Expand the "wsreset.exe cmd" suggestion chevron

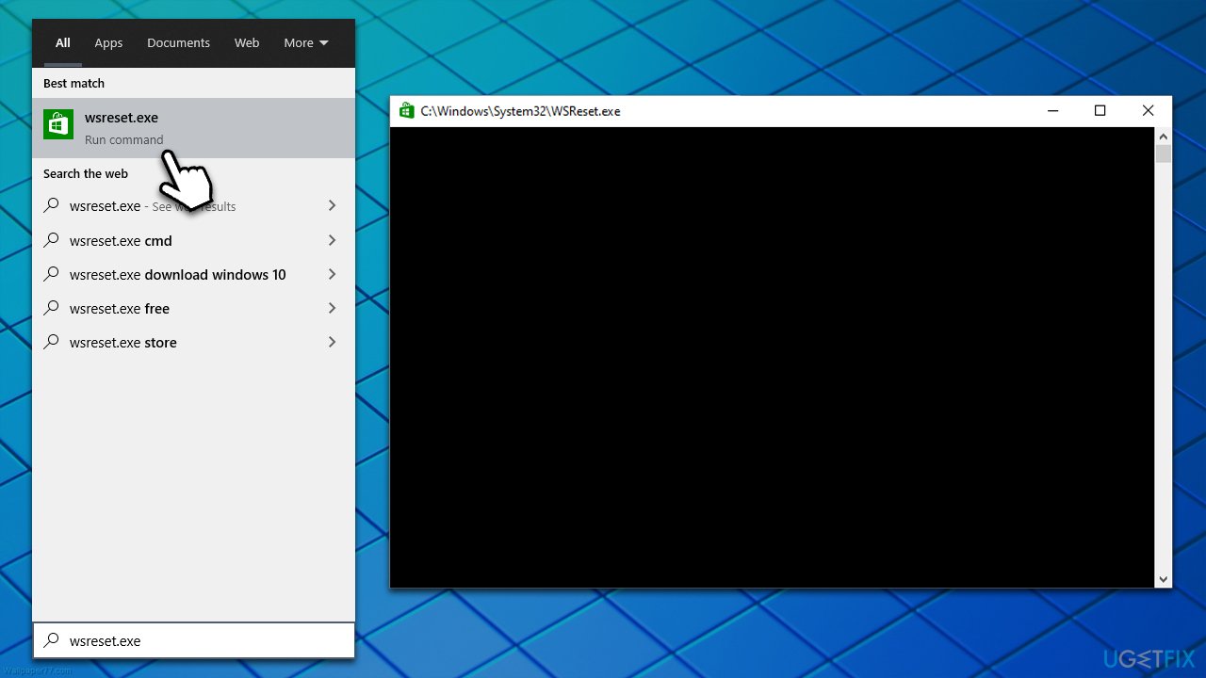(x=332, y=240)
